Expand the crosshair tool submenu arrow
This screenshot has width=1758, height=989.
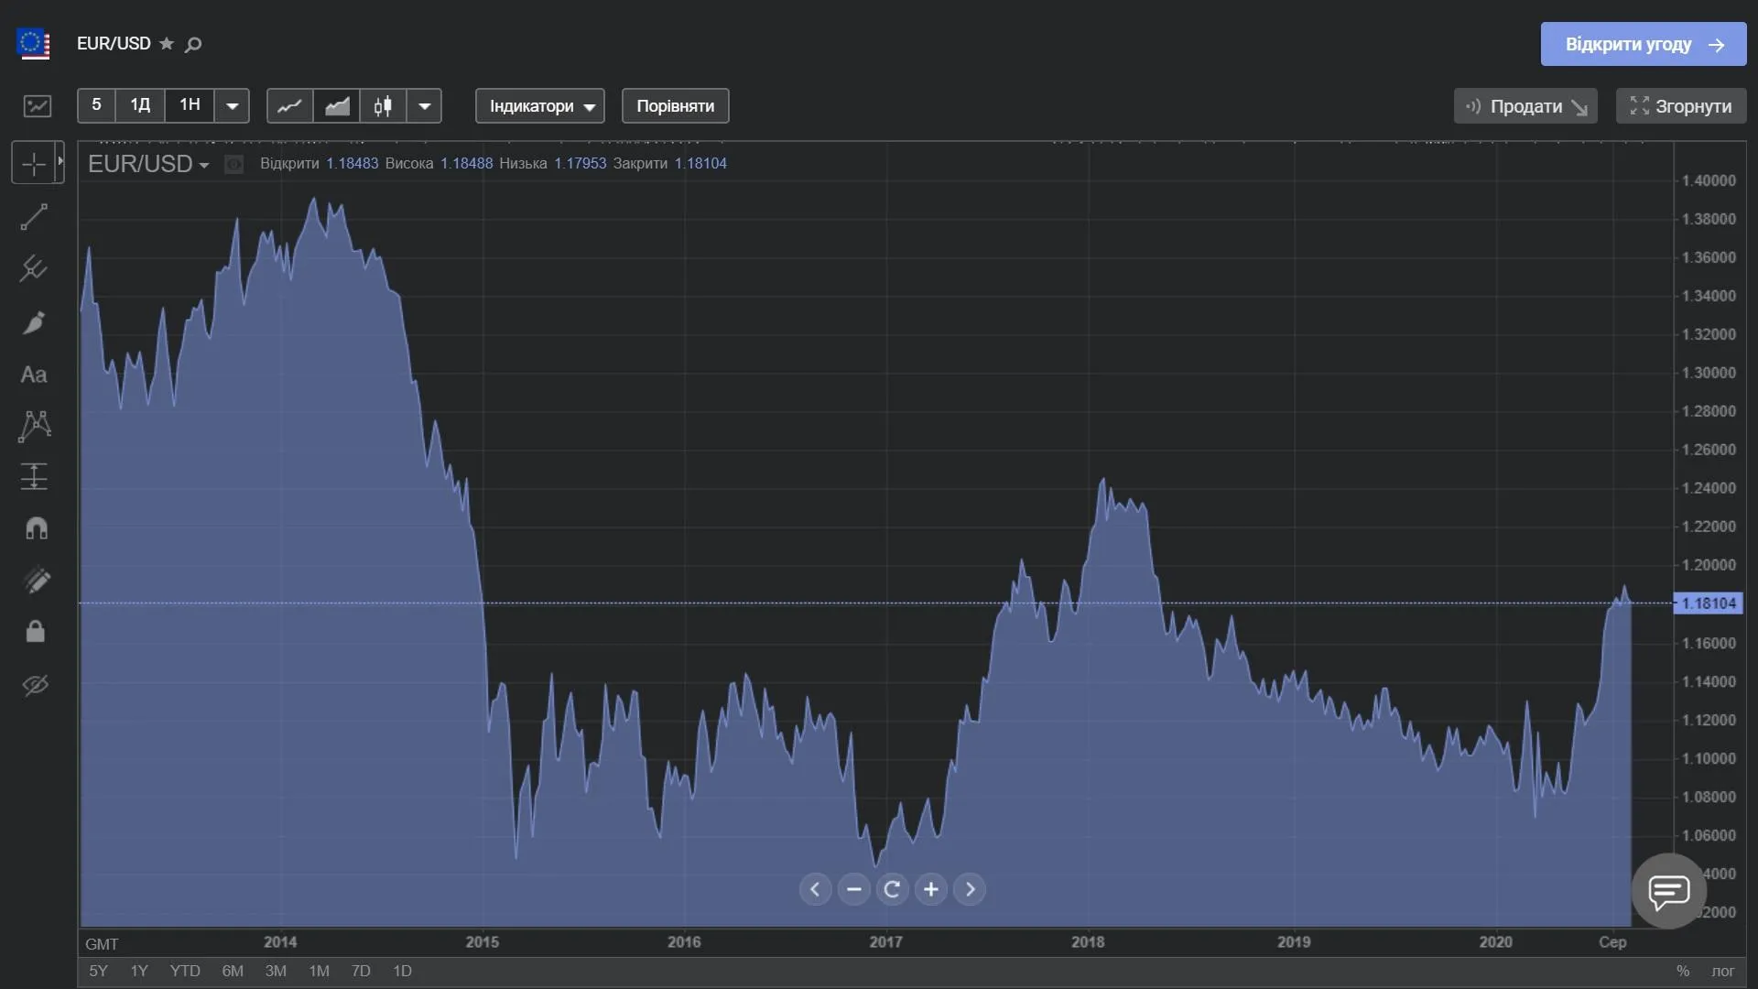point(60,162)
